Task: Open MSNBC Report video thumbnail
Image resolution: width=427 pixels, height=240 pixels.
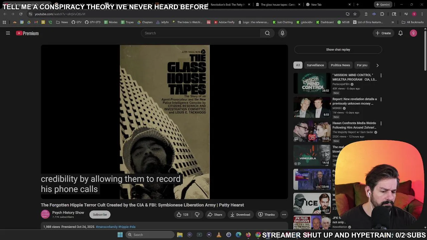Action: [312, 107]
